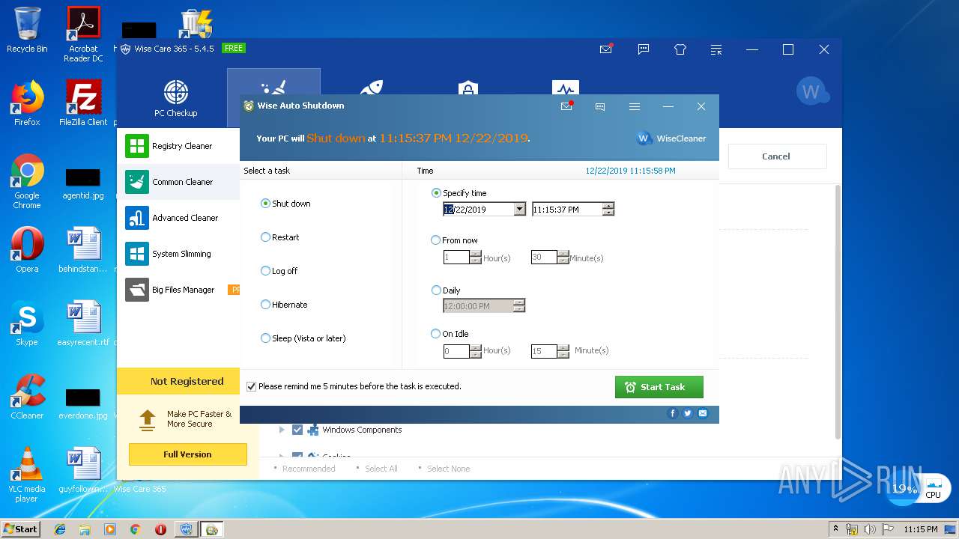Click the Recommended selection link

[x=309, y=469]
